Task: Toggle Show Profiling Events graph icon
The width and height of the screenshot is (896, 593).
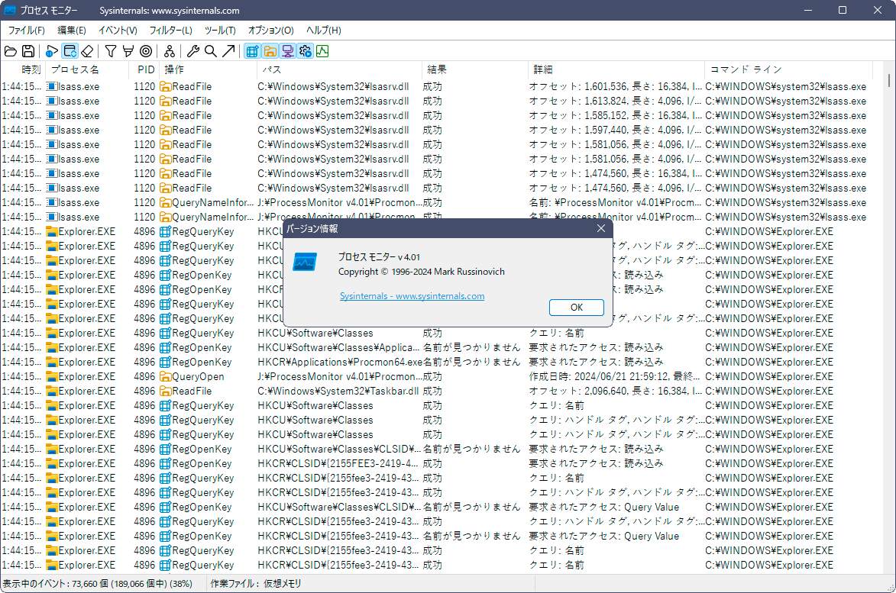Action: pyautogui.click(x=323, y=51)
